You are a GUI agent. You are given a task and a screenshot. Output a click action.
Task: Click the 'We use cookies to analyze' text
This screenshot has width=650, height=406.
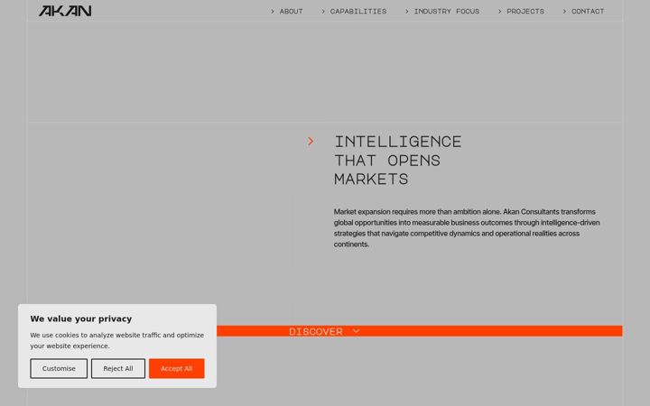tap(116, 340)
